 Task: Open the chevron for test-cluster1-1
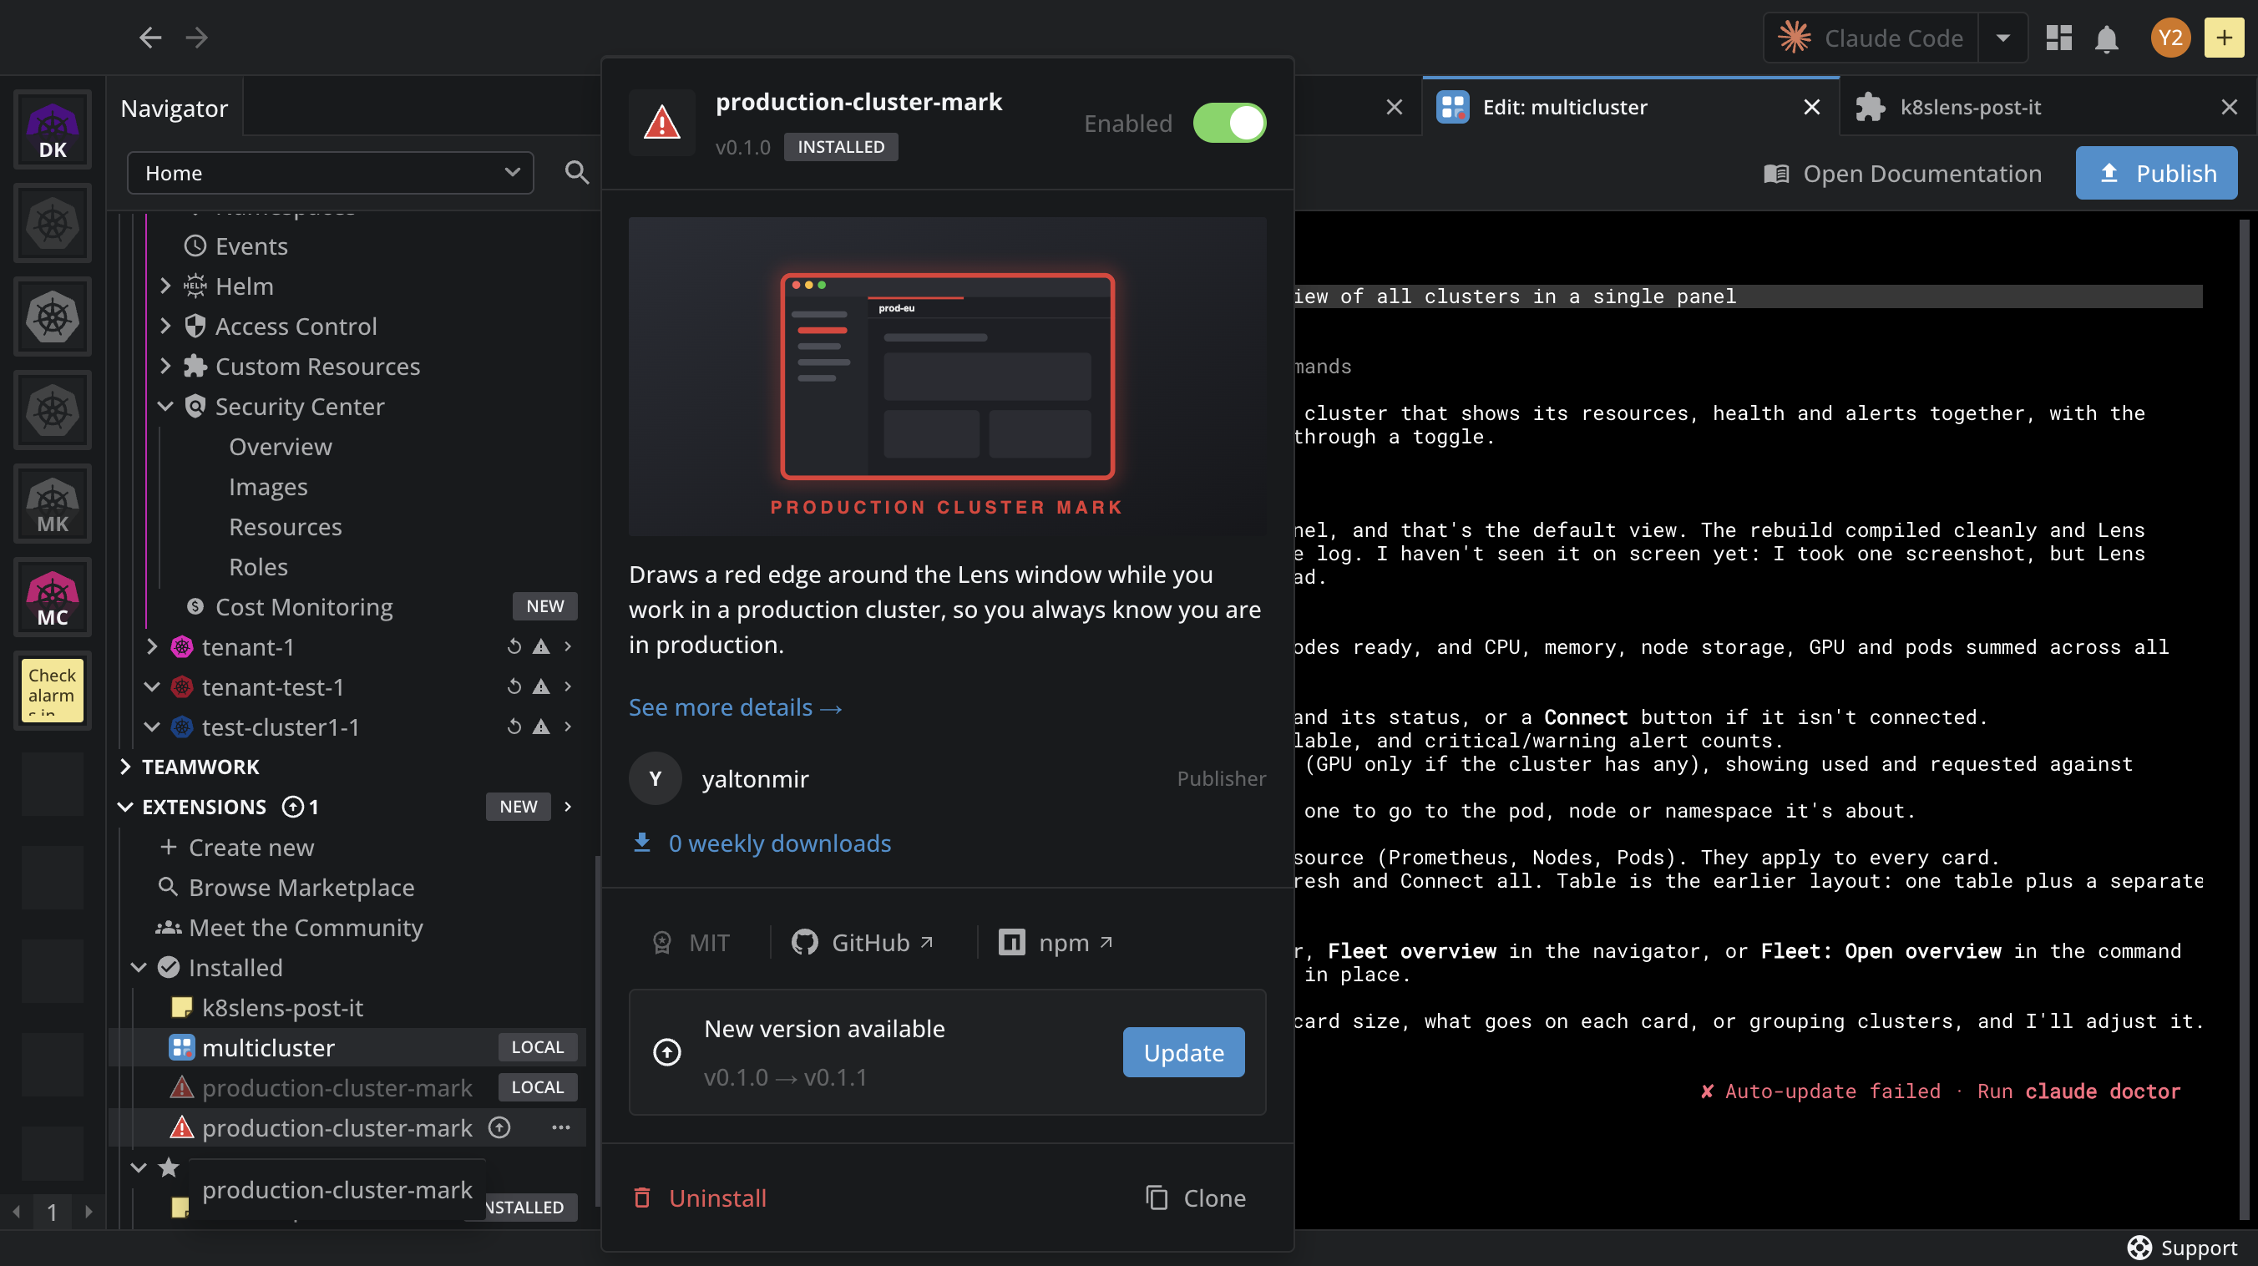point(568,727)
